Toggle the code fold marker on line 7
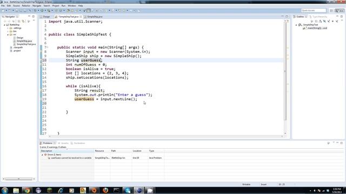The width and height of the screenshot is (346, 194). click(x=48, y=47)
